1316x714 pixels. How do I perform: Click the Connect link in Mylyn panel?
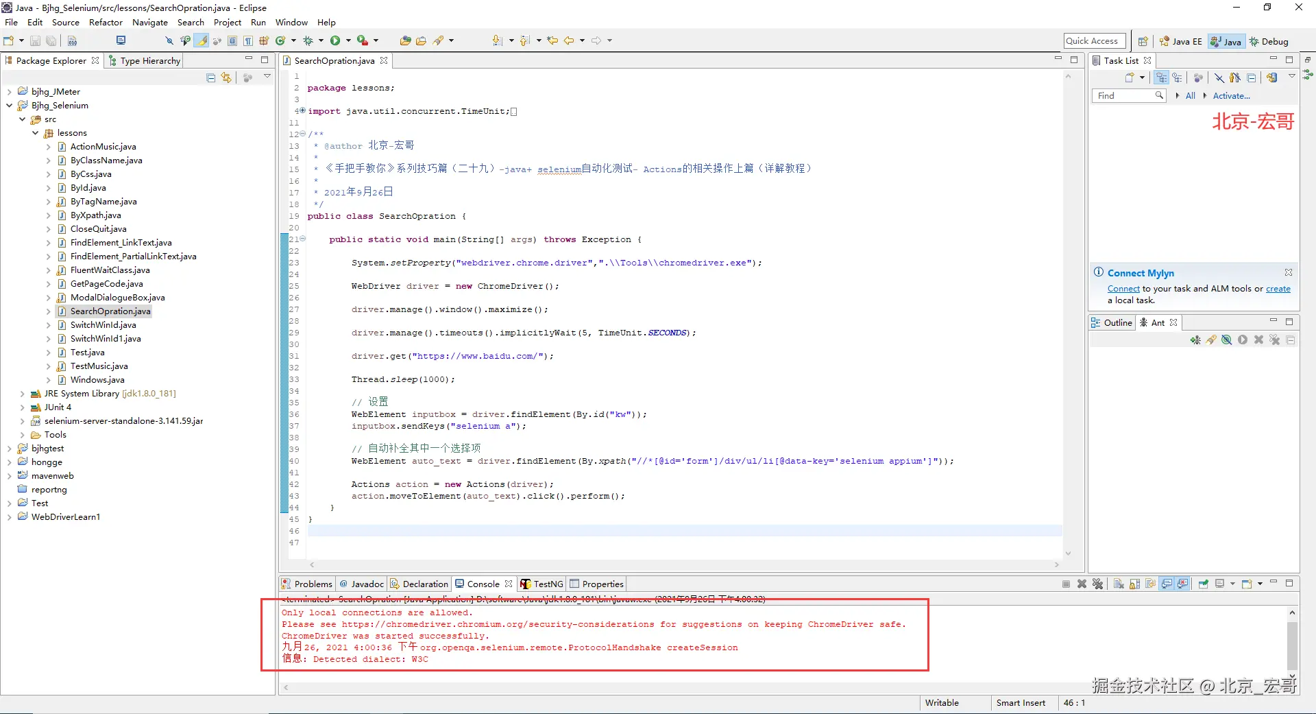[x=1123, y=289]
